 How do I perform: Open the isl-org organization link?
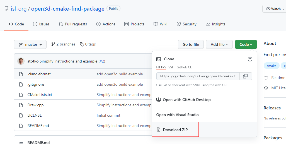click(x=19, y=9)
